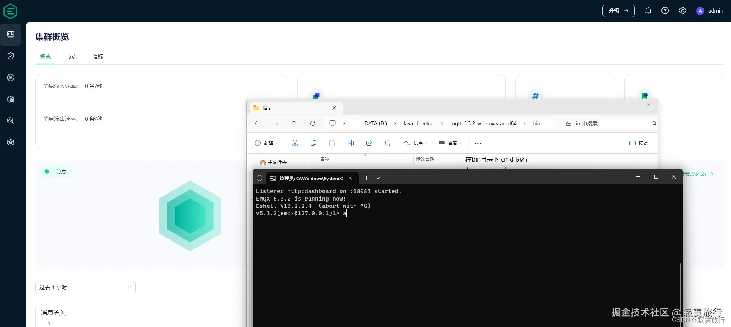Click the 在 bin 中搜索 search field
This screenshot has width=731, height=327.
point(609,123)
